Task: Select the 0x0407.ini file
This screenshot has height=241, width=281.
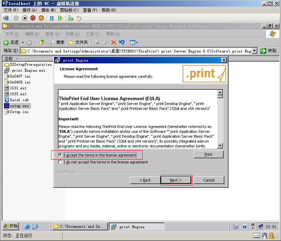Action: point(17,76)
